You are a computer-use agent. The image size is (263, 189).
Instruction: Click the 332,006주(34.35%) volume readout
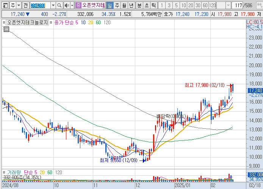tap(22, 177)
